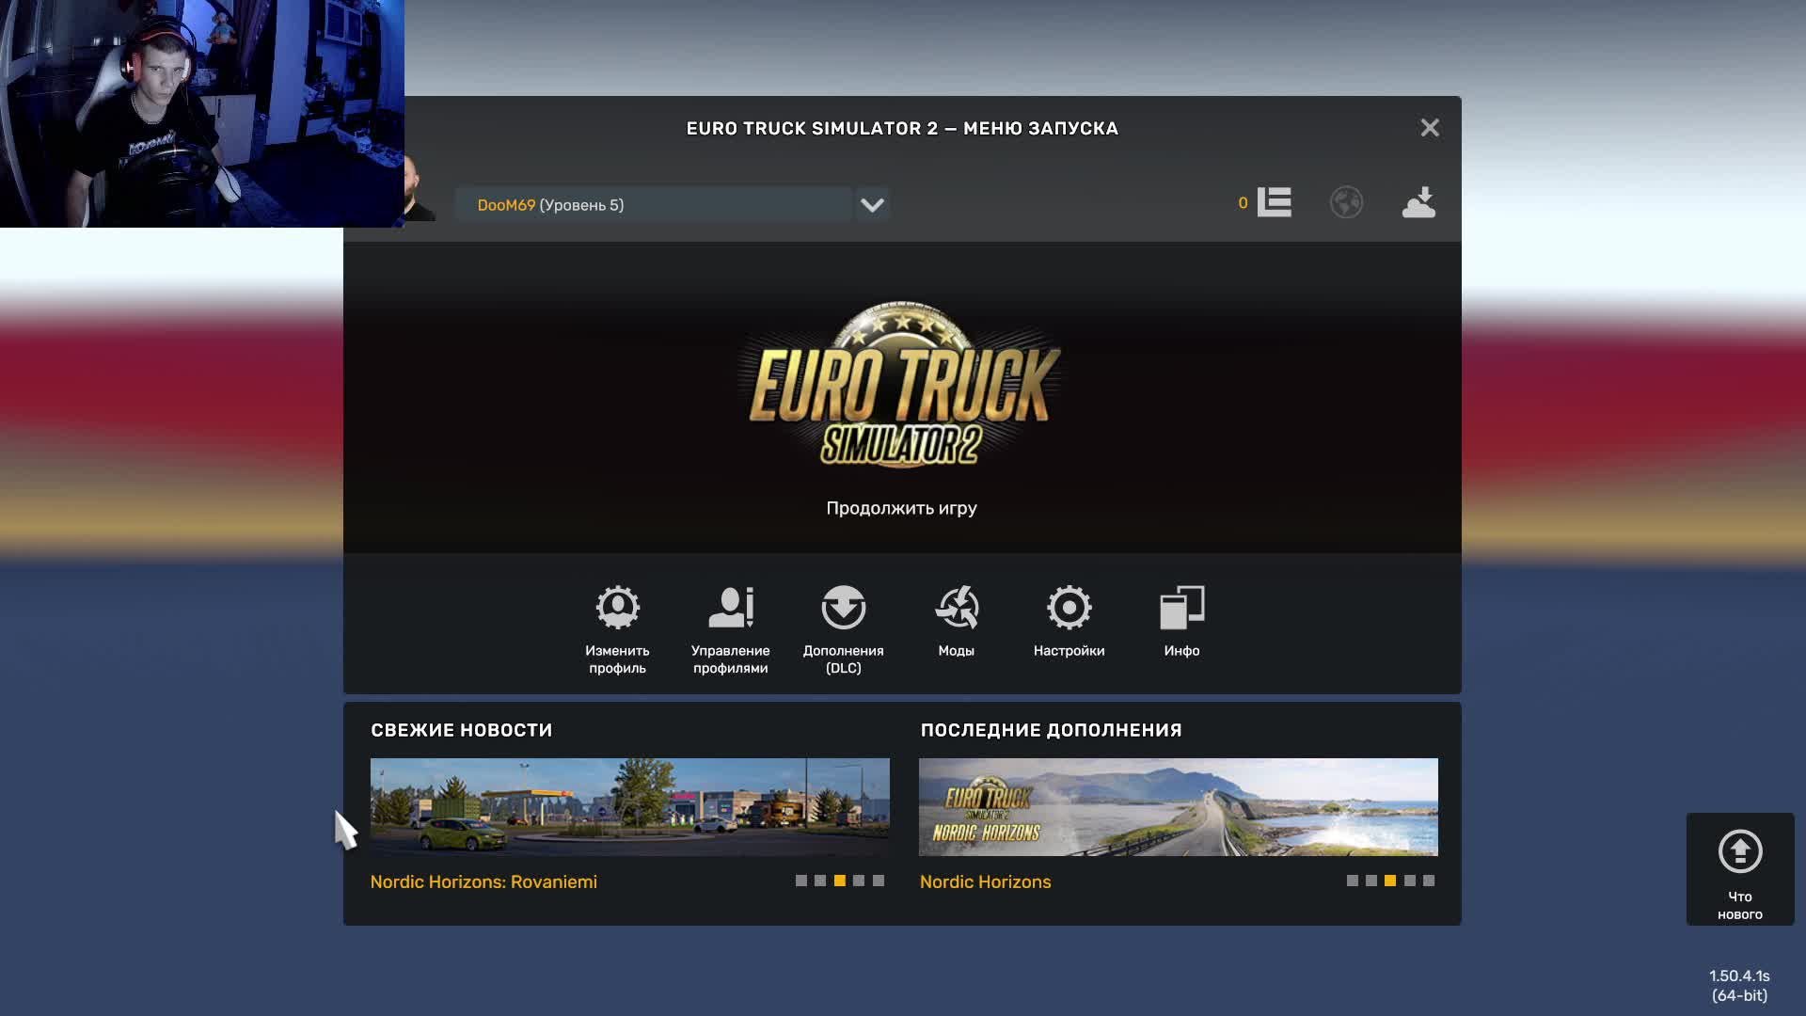Open Дополнения (DLC) download icon
Viewport: 1806px width, 1016px height.
click(x=843, y=608)
